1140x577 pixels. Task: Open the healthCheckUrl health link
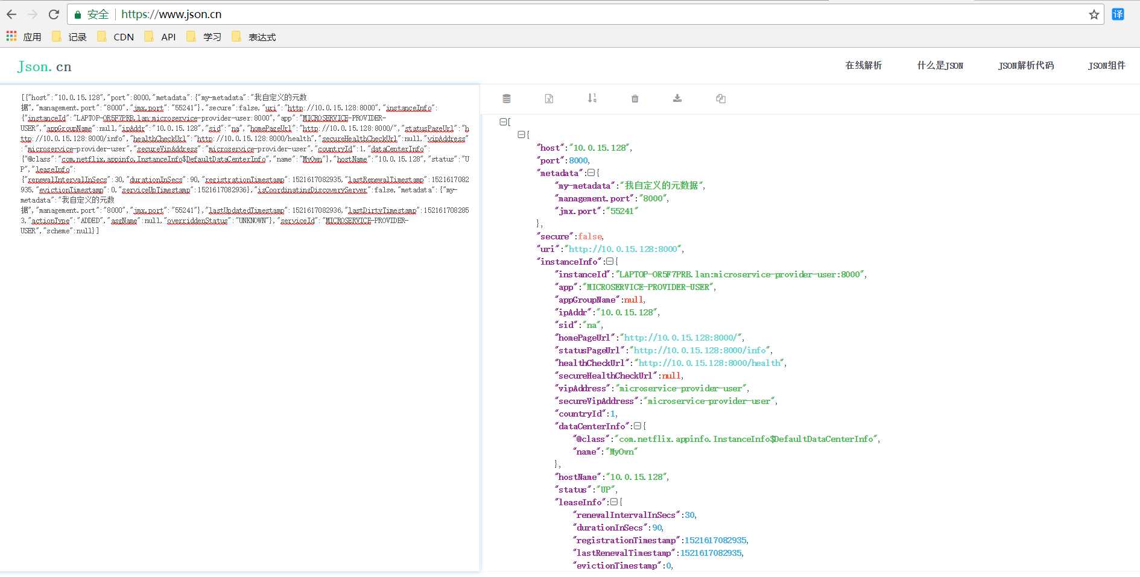pos(709,363)
